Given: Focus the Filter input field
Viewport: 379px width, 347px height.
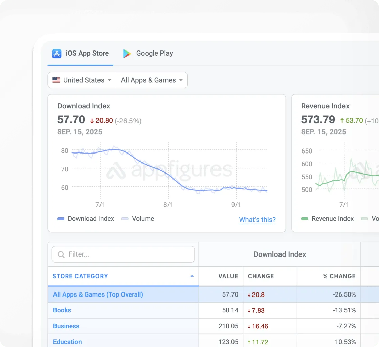Looking at the screenshot, I should pyautogui.click(x=123, y=254).
